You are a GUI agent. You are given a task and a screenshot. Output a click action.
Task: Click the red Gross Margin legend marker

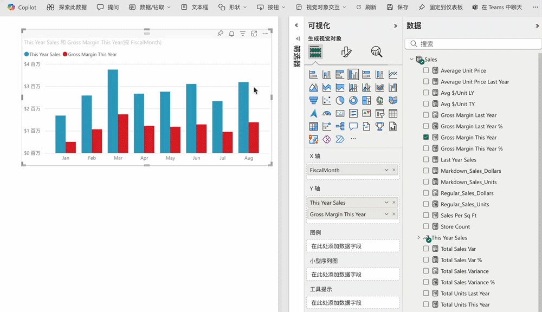pyautogui.click(x=65, y=54)
